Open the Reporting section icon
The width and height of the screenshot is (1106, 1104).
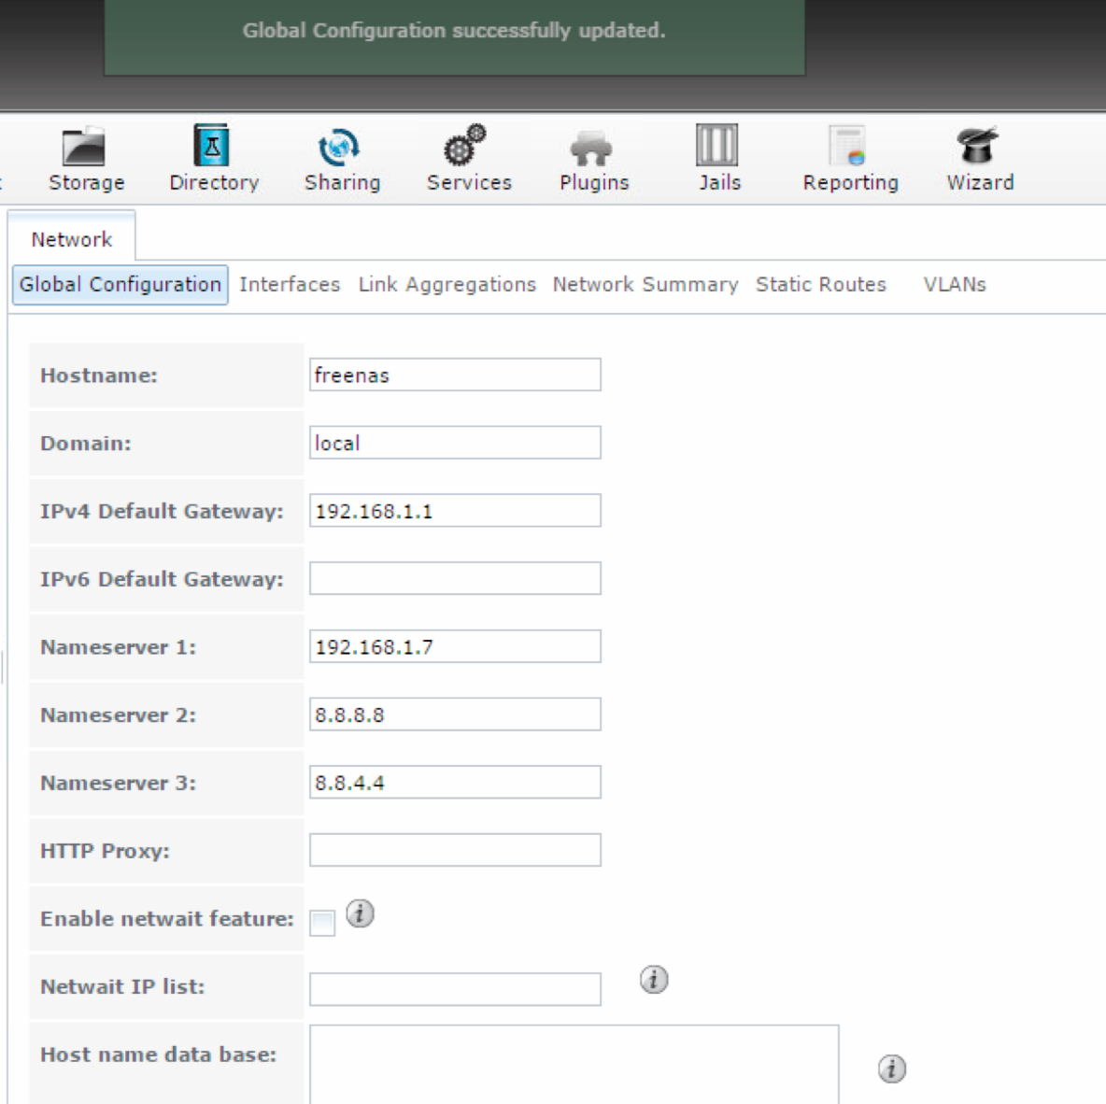pos(848,146)
